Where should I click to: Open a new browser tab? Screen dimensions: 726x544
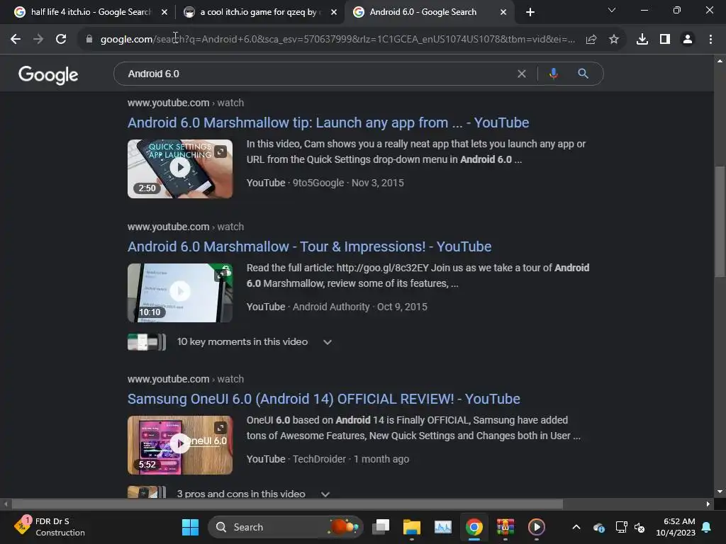[x=530, y=12]
